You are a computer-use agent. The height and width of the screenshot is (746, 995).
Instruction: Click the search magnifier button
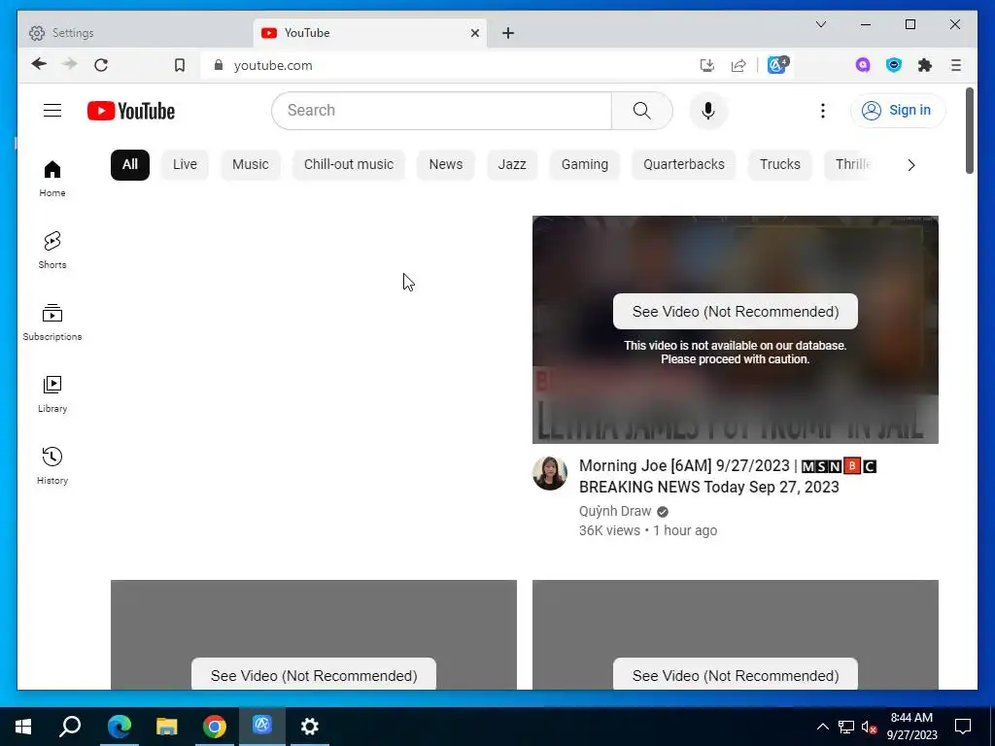[641, 111]
